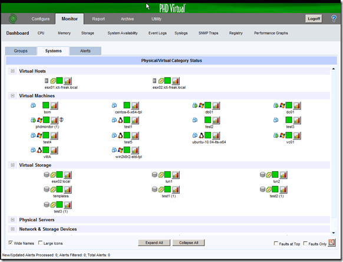Enable the Faults Only checkbox
The image size is (343, 262).
click(305, 243)
